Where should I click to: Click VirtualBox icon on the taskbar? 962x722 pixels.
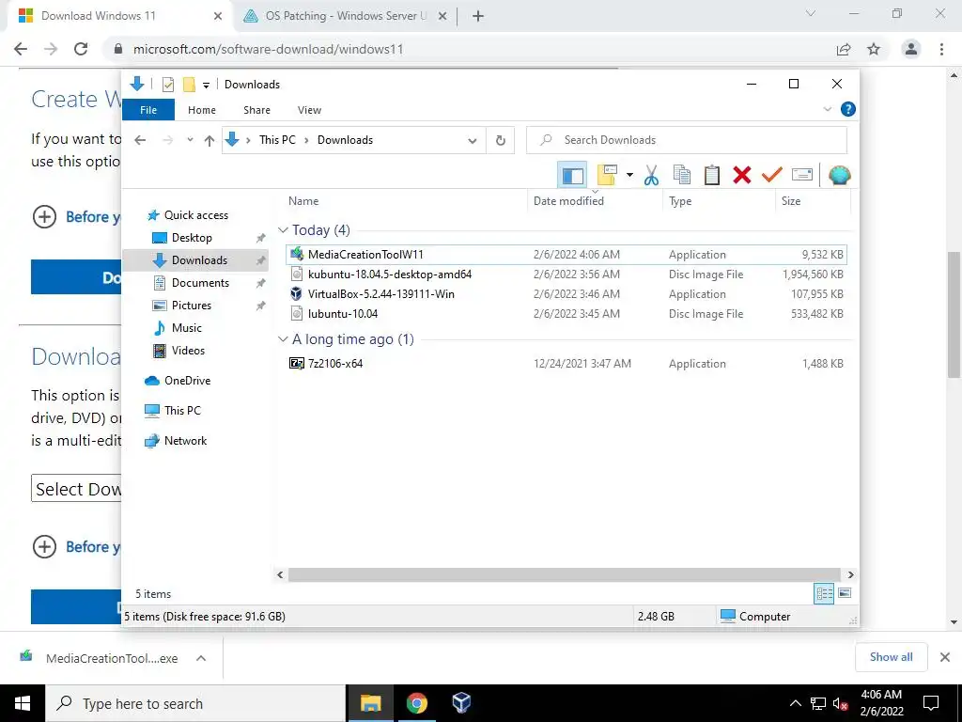coord(461,703)
